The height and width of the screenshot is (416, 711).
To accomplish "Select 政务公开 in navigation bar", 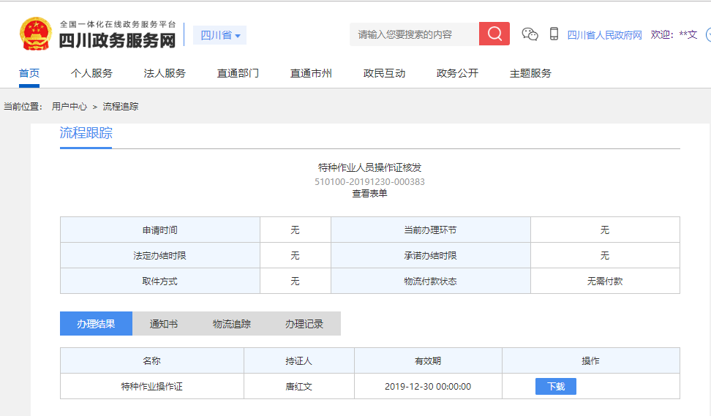I will [x=457, y=73].
